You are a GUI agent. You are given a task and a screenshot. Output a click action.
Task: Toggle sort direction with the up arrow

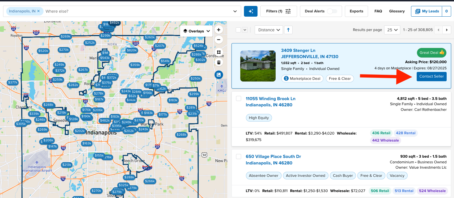pyautogui.click(x=288, y=30)
